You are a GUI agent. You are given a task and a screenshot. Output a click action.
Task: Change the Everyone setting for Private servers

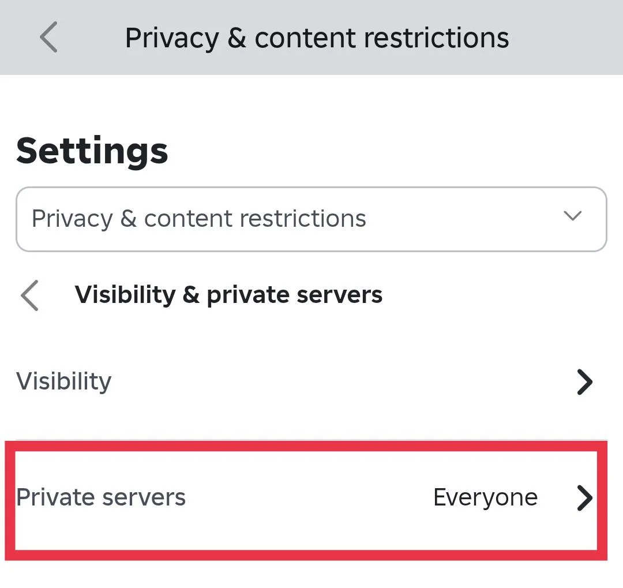[x=485, y=497]
